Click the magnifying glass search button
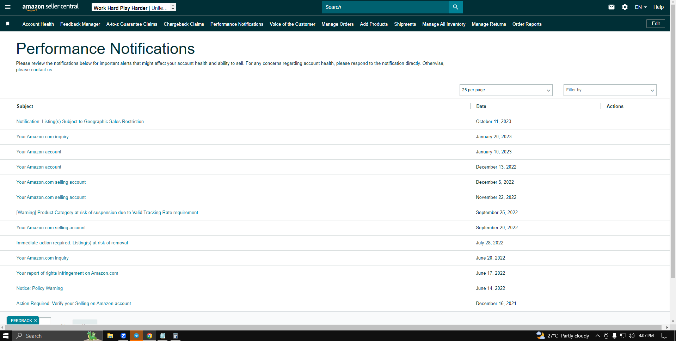 pyautogui.click(x=455, y=7)
